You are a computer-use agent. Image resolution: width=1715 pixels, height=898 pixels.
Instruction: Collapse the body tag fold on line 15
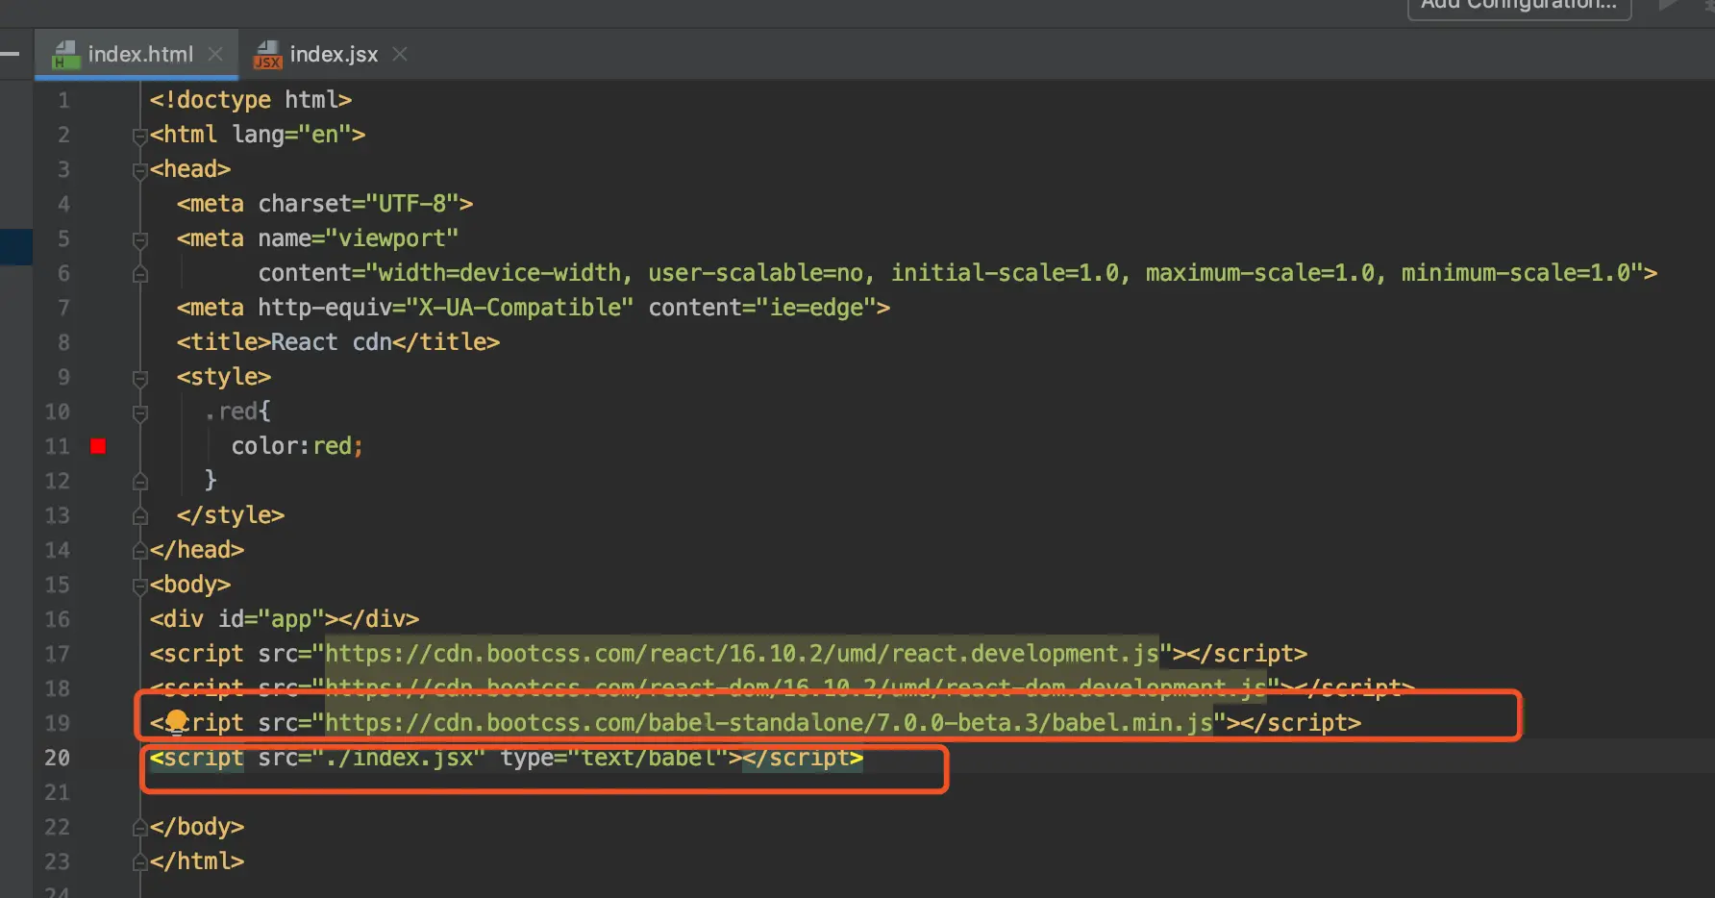coord(140,586)
